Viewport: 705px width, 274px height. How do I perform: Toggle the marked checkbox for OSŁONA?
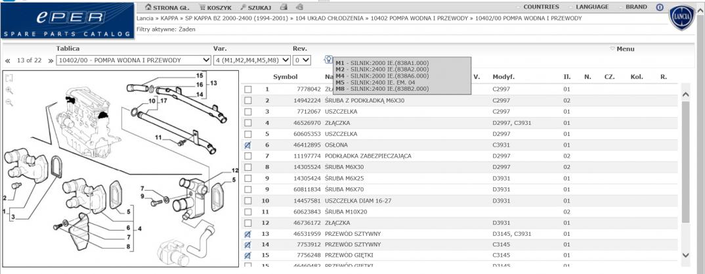click(247, 145)
